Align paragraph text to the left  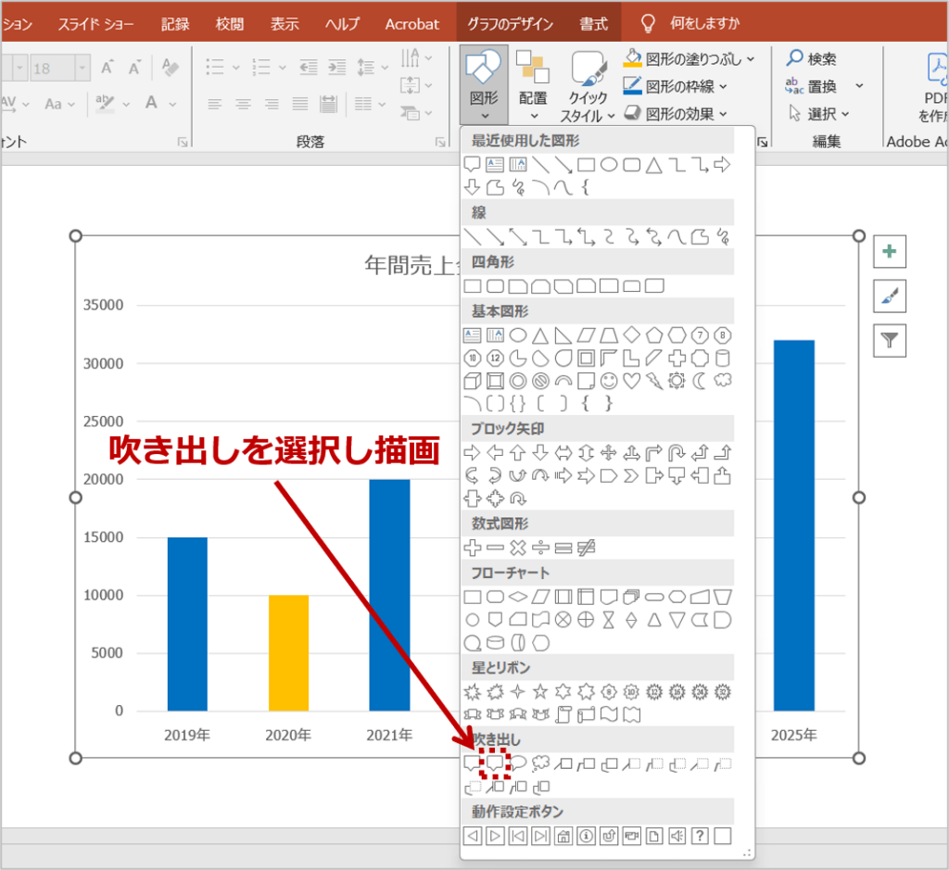point(214,105)
